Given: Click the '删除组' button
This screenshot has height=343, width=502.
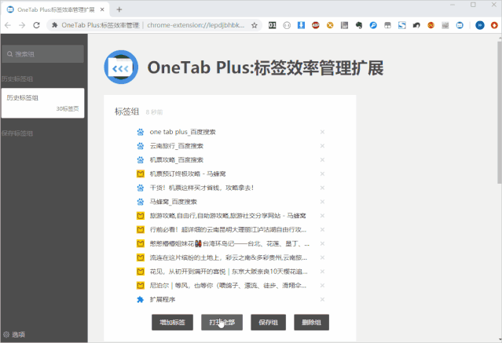Looking at the screenshot, I should pyautogui.click(x=312, y=323).
